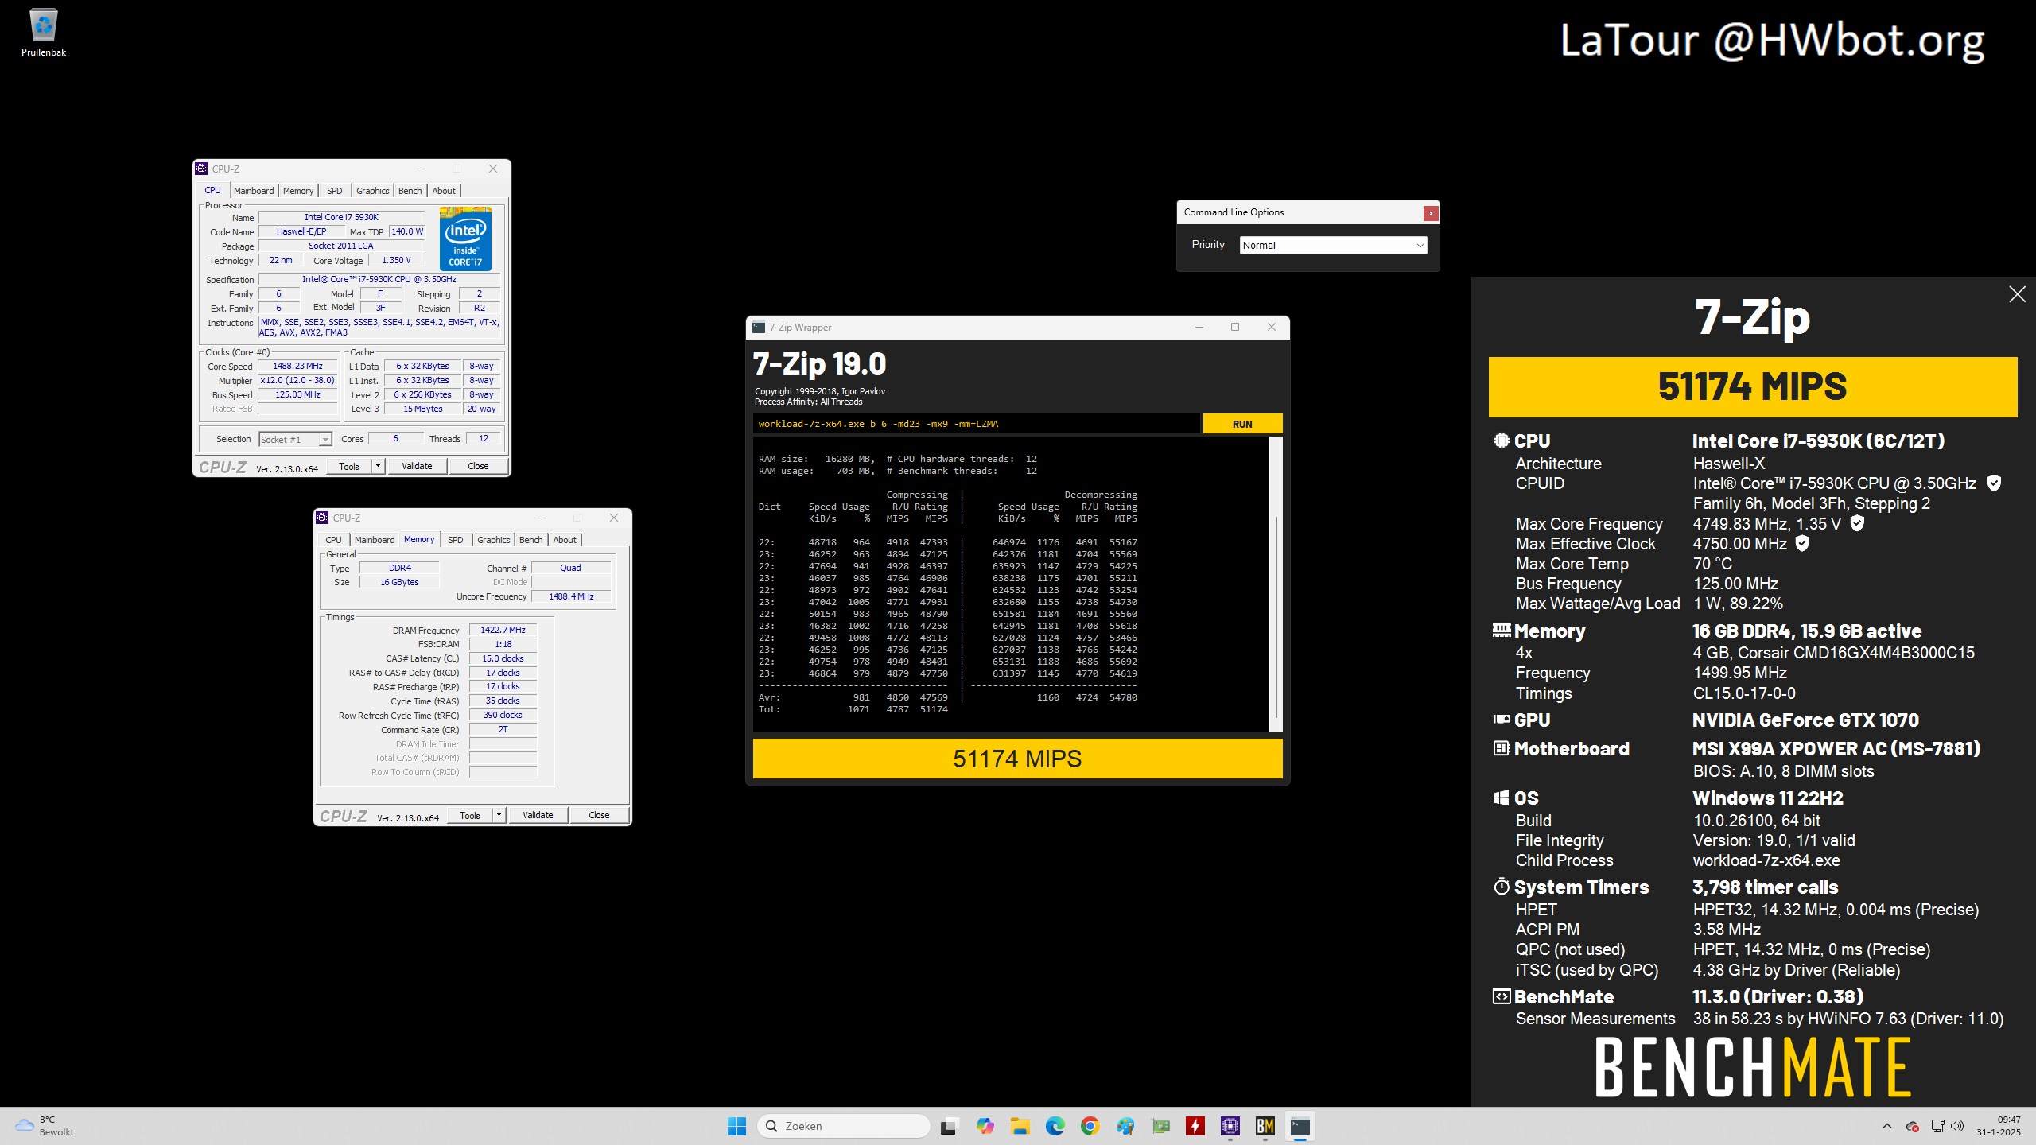Open About tab in lower CPU-Z window
The image size is (2036, 1145).
(565, 540)
